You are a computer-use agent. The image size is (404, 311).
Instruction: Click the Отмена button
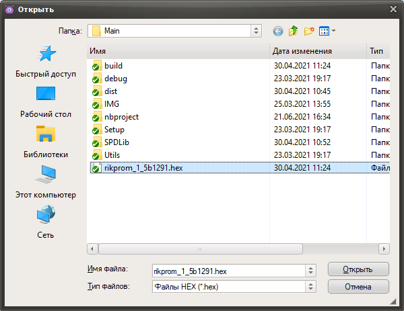[358, 287]
